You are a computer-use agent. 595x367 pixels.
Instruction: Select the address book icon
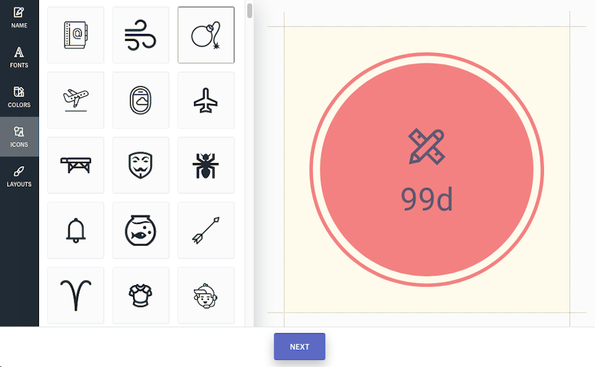75,35
